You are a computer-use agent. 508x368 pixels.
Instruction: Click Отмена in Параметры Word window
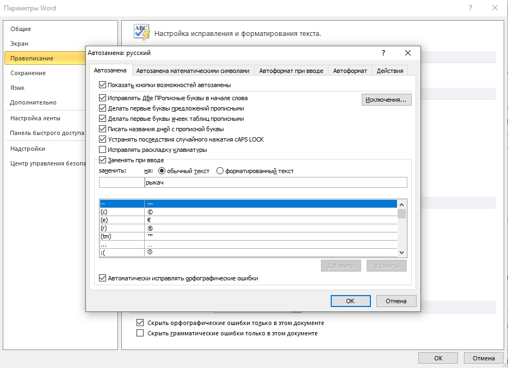tap(484, 358)
